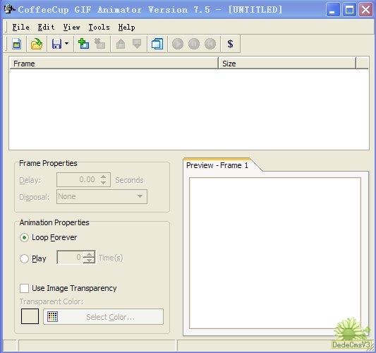Open the View menu
This screenshot has height=353, width=376.
[x=71, y=27]
